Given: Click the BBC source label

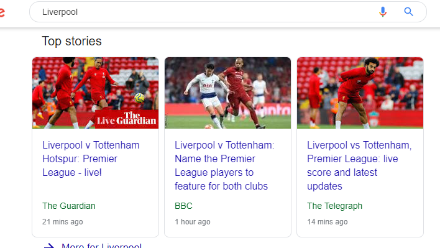Looking at the screenshot, I should pyautogui.click(x=183, y=206).
